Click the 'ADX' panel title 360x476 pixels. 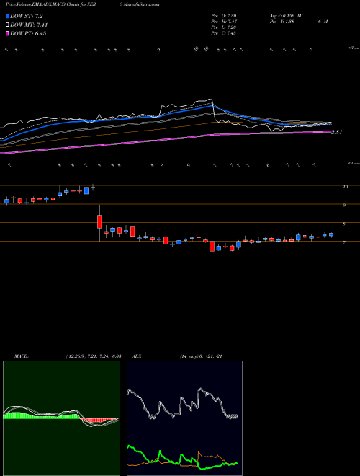[137, 356]
